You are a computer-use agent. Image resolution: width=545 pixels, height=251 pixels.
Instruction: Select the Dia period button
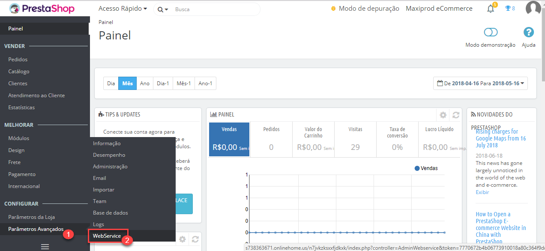[111, 84]
